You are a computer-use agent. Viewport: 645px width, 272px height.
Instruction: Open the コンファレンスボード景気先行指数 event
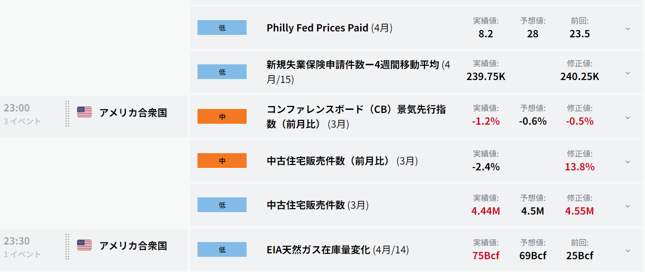[357, 117]
